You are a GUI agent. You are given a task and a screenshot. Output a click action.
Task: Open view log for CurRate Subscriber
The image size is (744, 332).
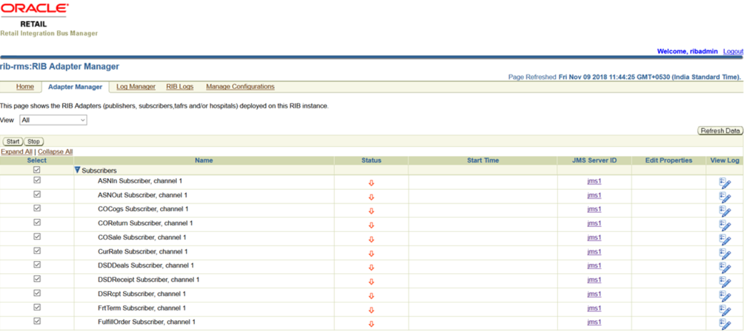pos(725,254)
